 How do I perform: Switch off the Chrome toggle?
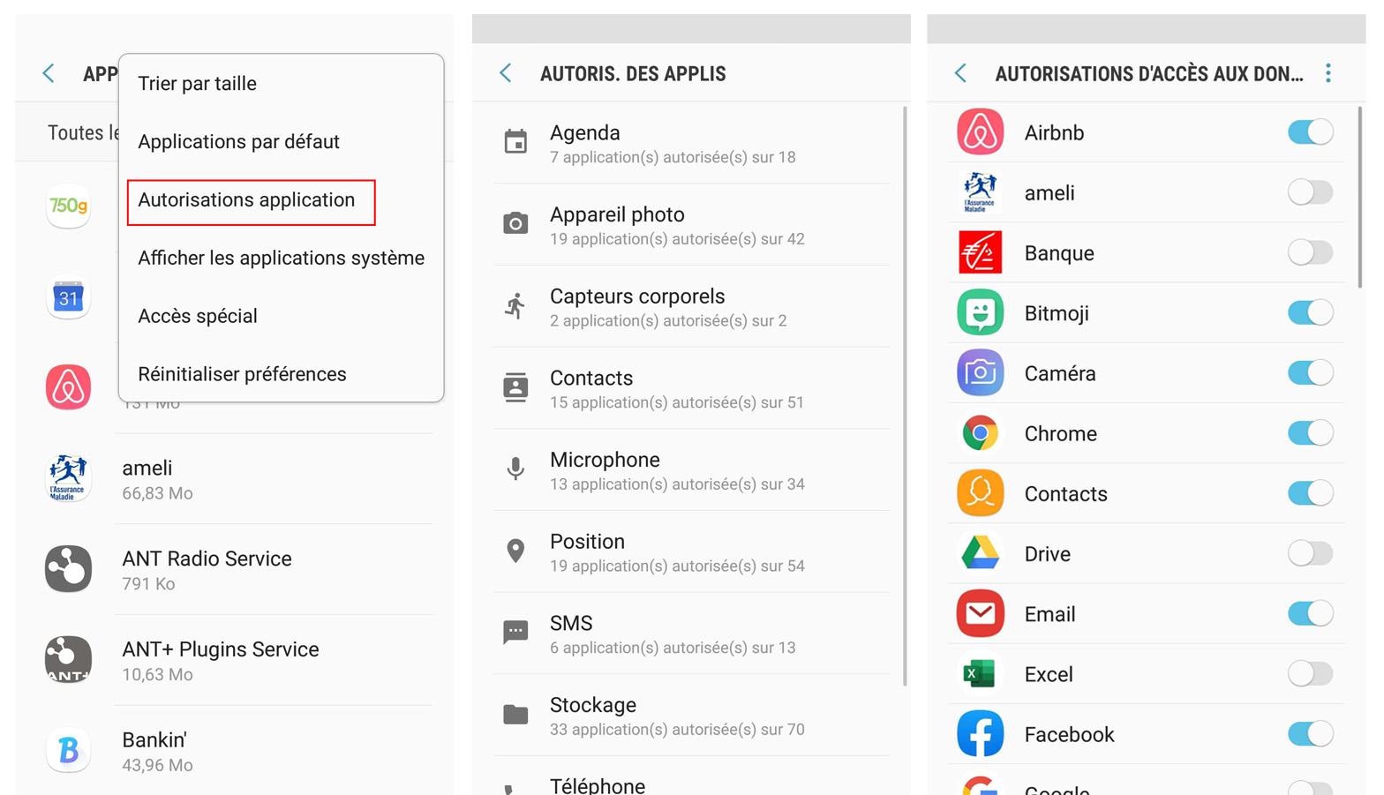click(x=1311, y=433)
